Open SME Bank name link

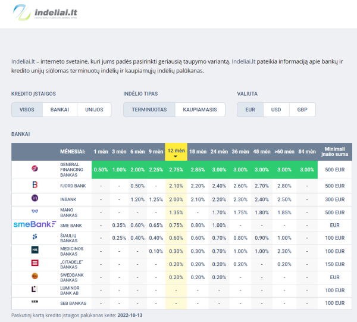click(71, 226)
